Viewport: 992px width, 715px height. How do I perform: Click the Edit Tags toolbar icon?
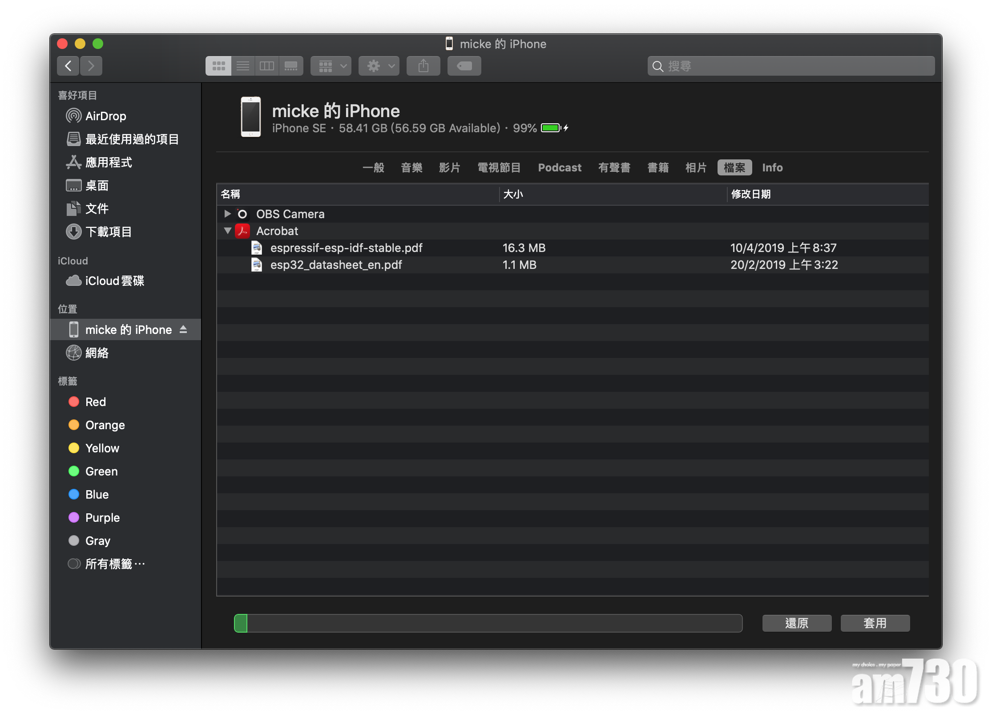[464, 66]
